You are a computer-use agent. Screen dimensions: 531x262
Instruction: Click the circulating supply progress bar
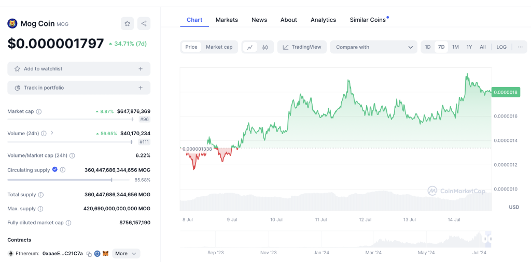click(x=69, y=180)
